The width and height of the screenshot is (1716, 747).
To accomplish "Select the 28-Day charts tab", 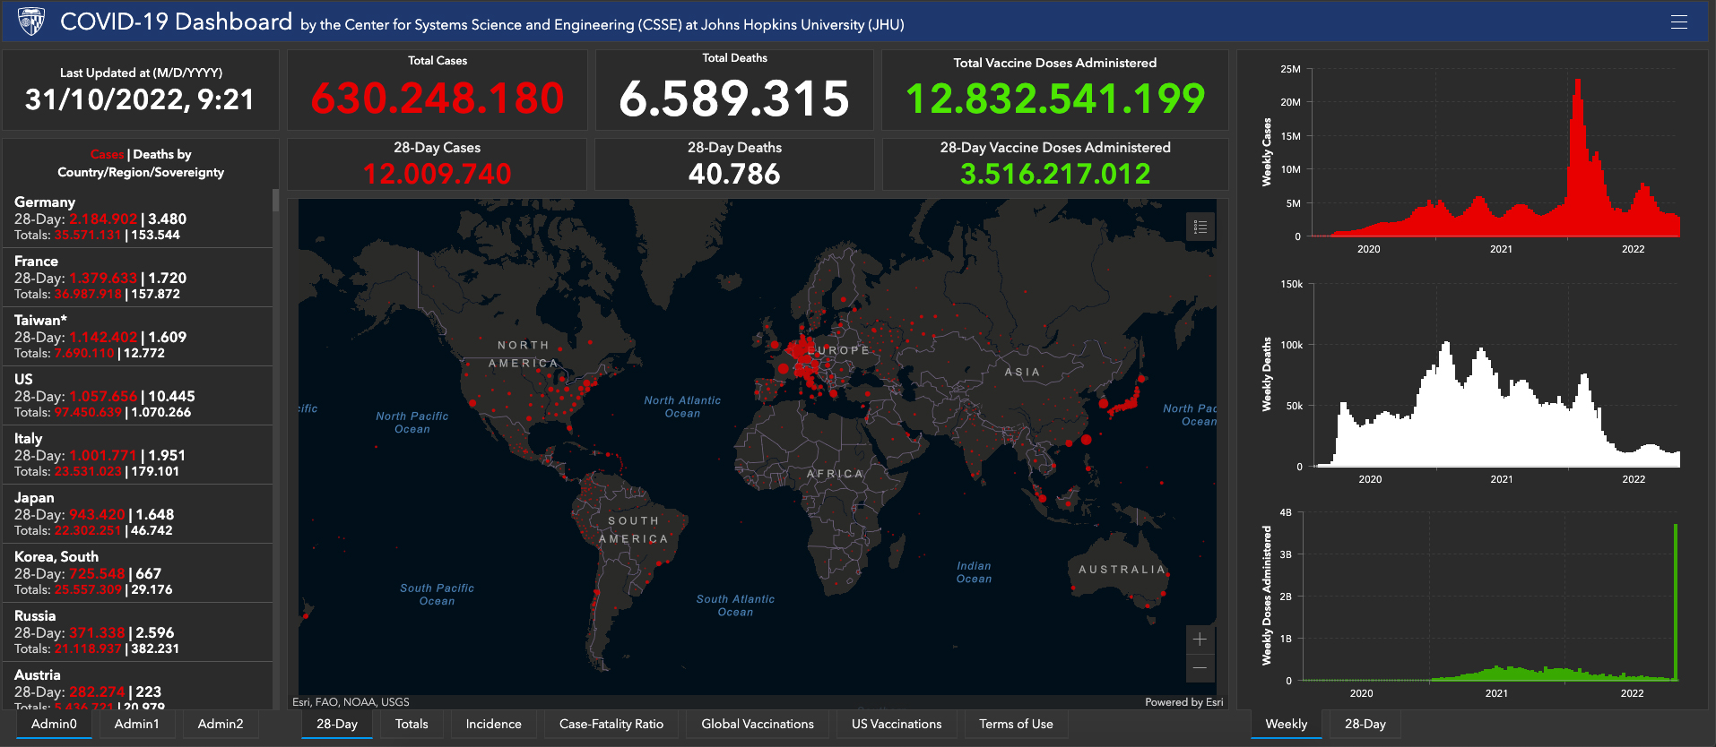I will pos(1365,724).
